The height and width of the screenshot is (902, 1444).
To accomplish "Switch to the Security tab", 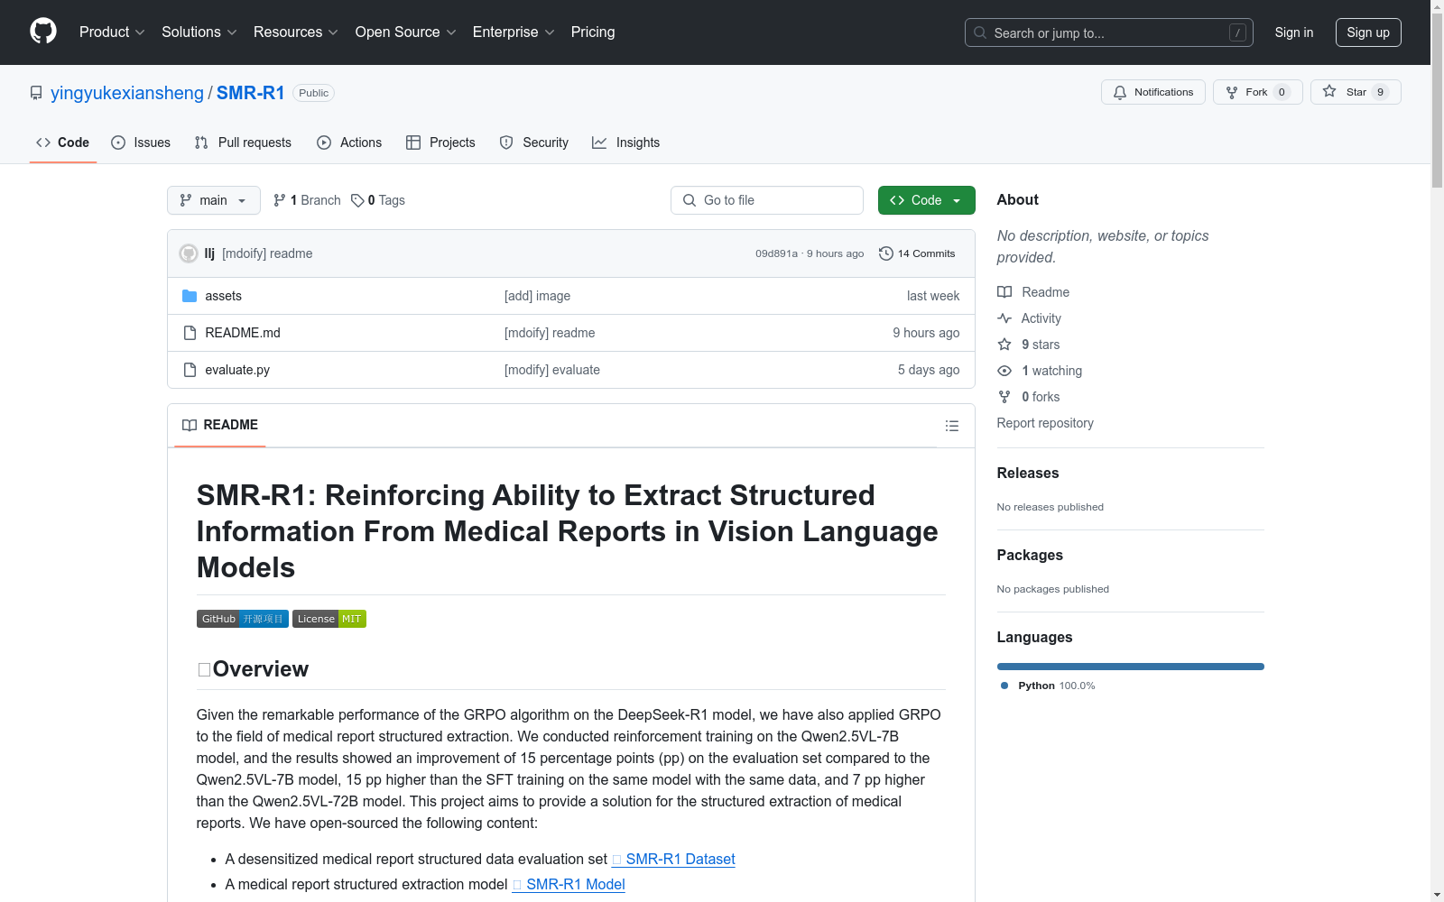I will 534,143.
